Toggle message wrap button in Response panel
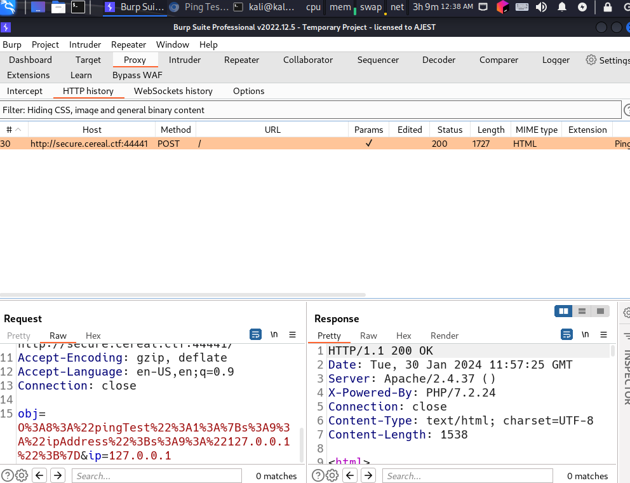This screenshot has height=483, width=630. (x=566, y=334)
